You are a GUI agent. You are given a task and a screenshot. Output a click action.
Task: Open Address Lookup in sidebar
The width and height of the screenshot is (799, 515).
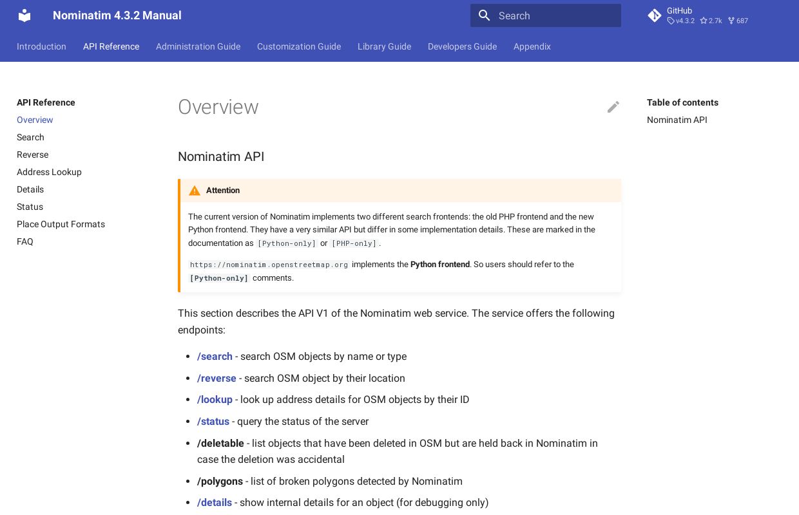pyautogui.click(x=49, y=172)
